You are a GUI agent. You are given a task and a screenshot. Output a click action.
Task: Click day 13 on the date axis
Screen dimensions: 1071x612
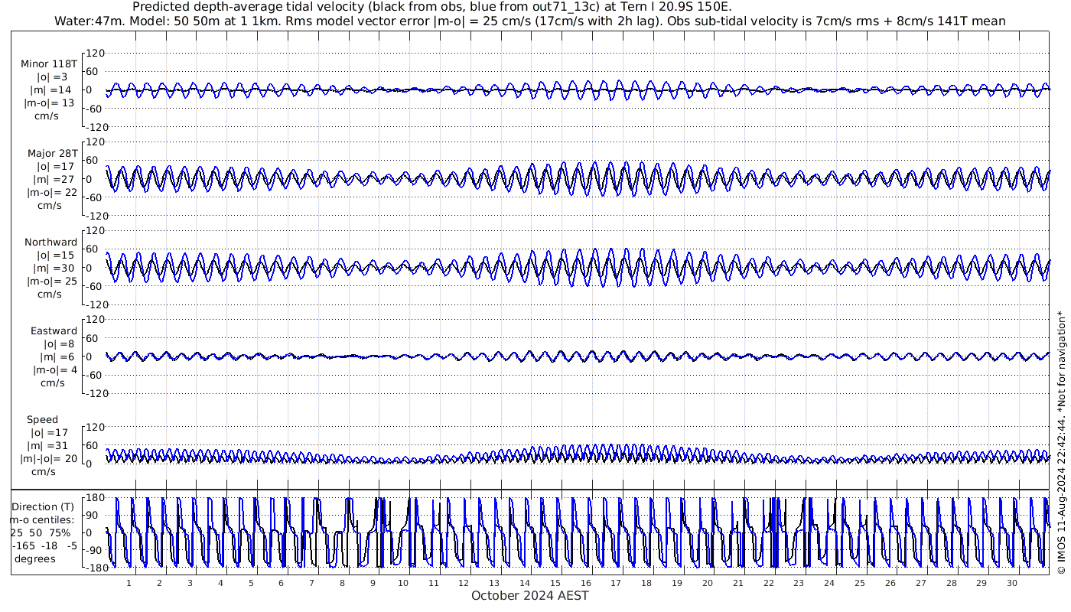(x=494, y=583)
